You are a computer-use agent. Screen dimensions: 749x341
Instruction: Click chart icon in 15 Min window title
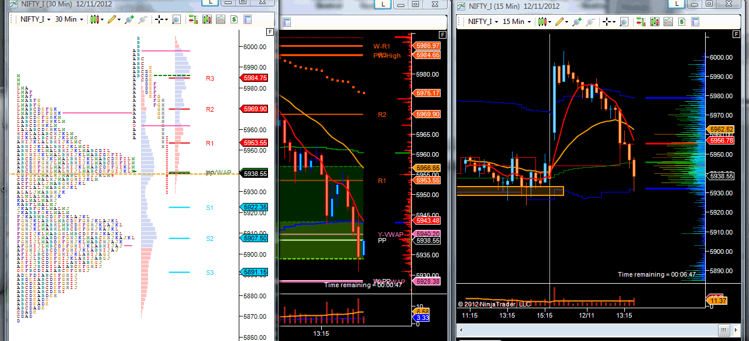click(x=462, y=6)
